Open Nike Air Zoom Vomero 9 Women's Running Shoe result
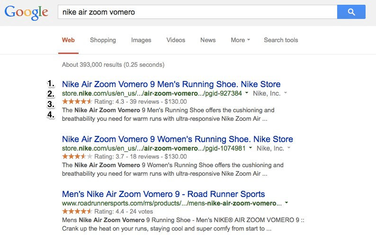 click(178, 139)
